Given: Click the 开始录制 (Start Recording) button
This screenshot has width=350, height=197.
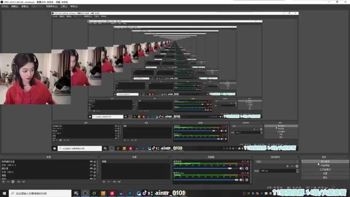Looking at the screenshot, I should [x=325, y=165].
